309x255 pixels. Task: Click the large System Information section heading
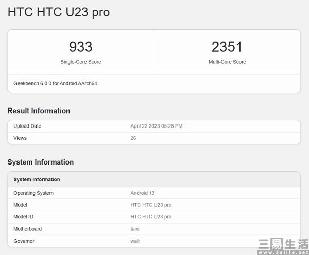[x=41, y=162]
